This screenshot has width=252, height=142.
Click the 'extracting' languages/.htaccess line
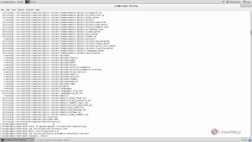42,91
